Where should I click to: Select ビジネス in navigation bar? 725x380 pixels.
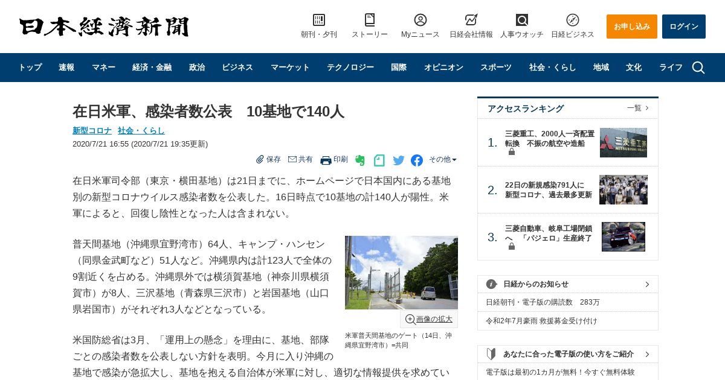point(237,68)
